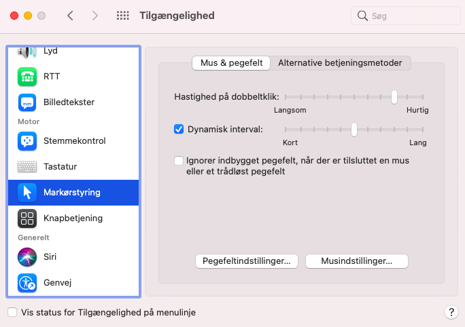
Task: Open Alternative betjeningsmetoder tab
Action: [x=340, y=63]
